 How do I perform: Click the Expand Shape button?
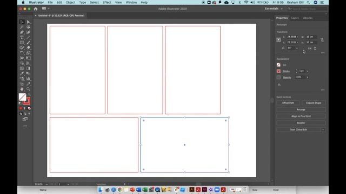pyautogui.click(x=314, y=103)
